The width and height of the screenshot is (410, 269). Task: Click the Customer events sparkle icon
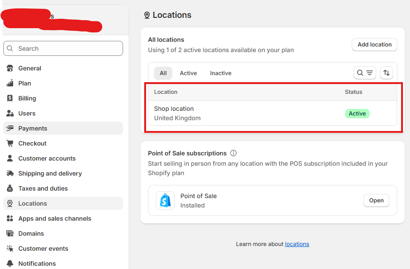[10, 248]
